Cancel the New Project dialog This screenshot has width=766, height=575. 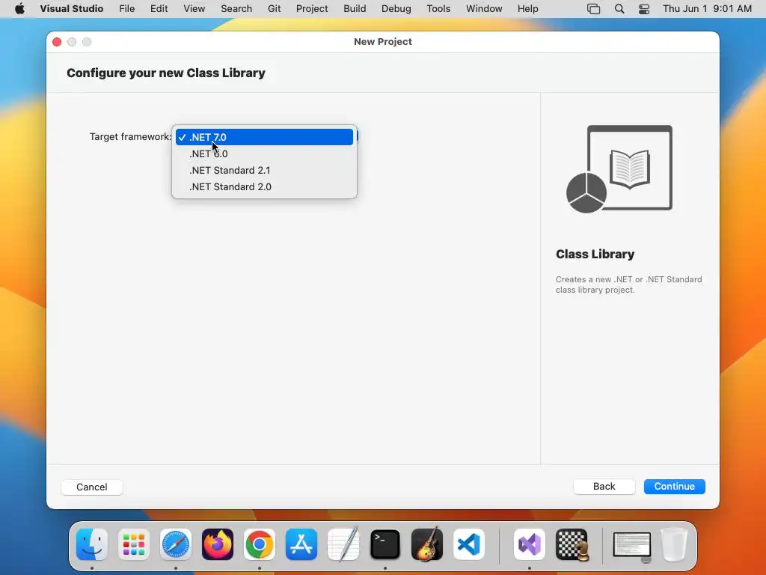click(92, 487)
